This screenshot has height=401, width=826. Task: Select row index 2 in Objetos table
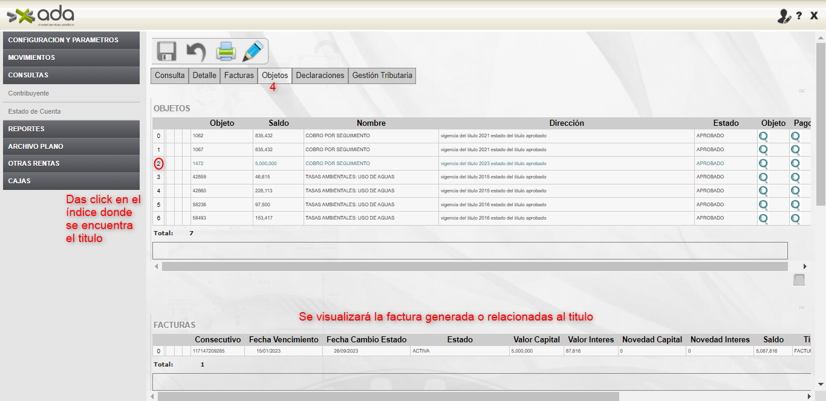158,163
